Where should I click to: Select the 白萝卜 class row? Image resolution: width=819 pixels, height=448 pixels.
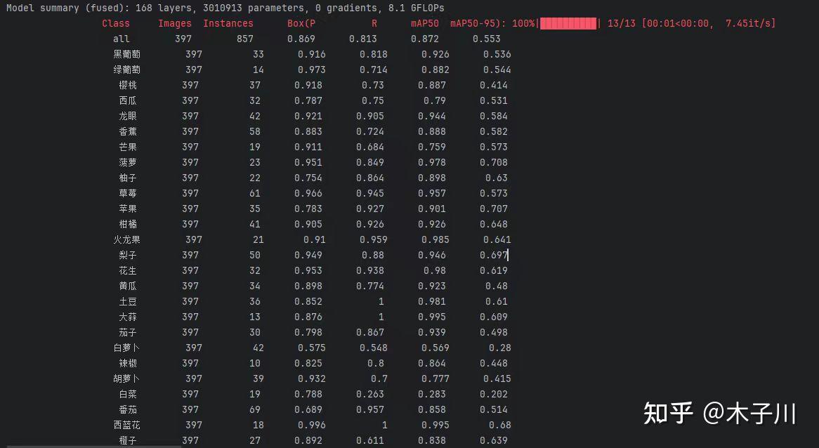(x=128, y=348)
